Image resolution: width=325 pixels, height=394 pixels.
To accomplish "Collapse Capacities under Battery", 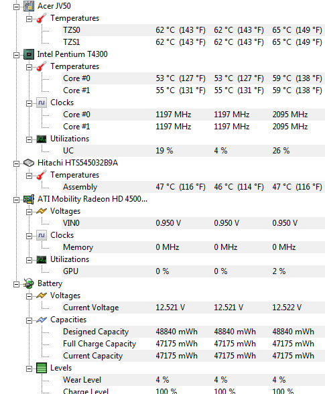I will click(29, 320).
